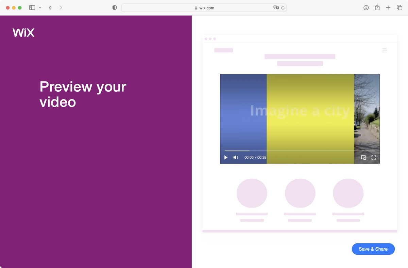Click the privacy shield icon near the address bar

pos(114,7)
